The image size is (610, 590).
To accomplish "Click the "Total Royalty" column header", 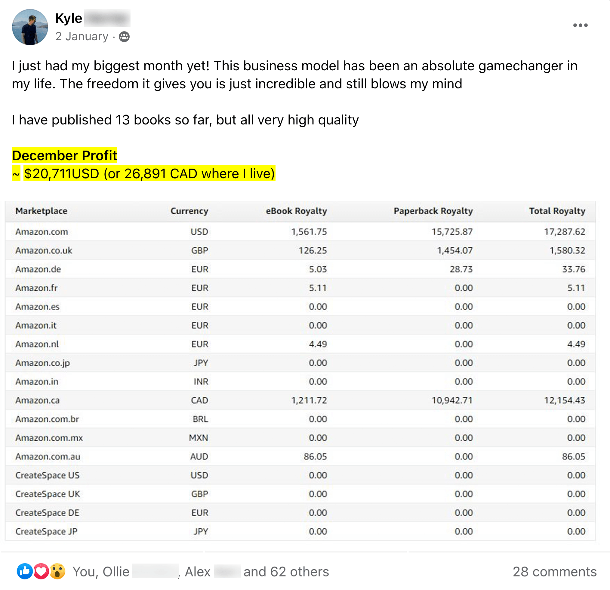I will point(557,211).
